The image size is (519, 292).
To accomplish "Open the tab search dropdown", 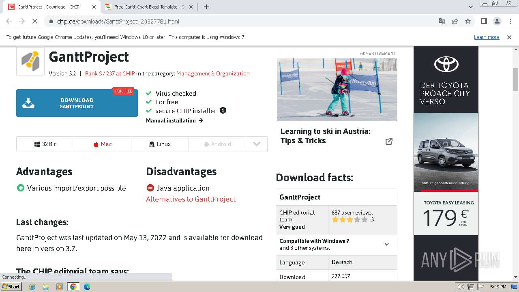I will coord(471,7).
